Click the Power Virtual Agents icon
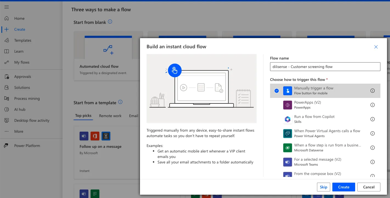The height and width of the screenshot is (198, 390). point(288,134)
